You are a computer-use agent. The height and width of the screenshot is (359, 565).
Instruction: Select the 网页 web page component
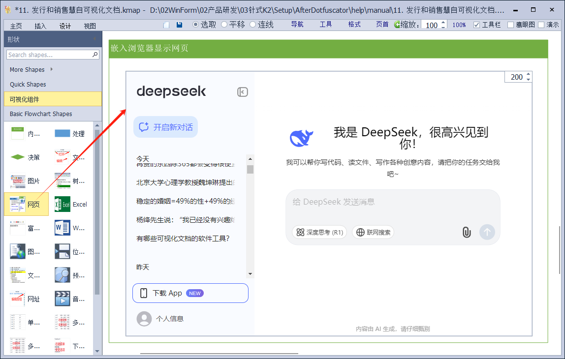click(26, 204)
